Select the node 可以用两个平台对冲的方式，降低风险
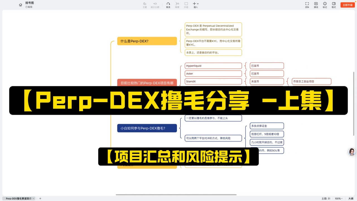The width and height of the screenshot is (357, 201). (x=213, y=138)
